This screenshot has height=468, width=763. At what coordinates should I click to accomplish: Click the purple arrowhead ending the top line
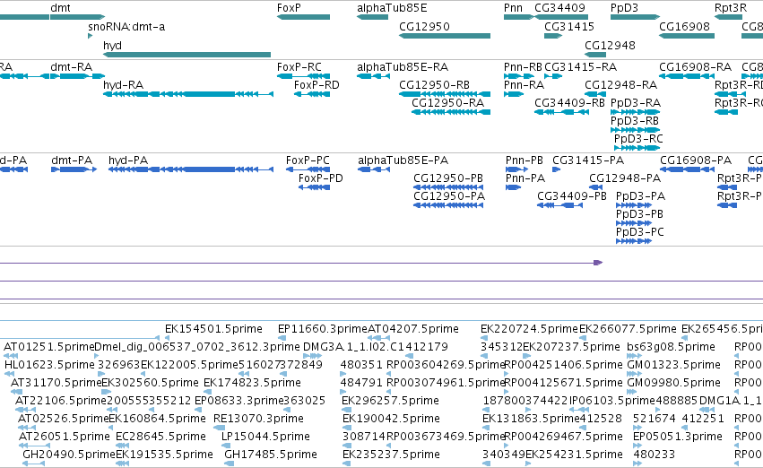pyautogui.click(x=598, y=263)
